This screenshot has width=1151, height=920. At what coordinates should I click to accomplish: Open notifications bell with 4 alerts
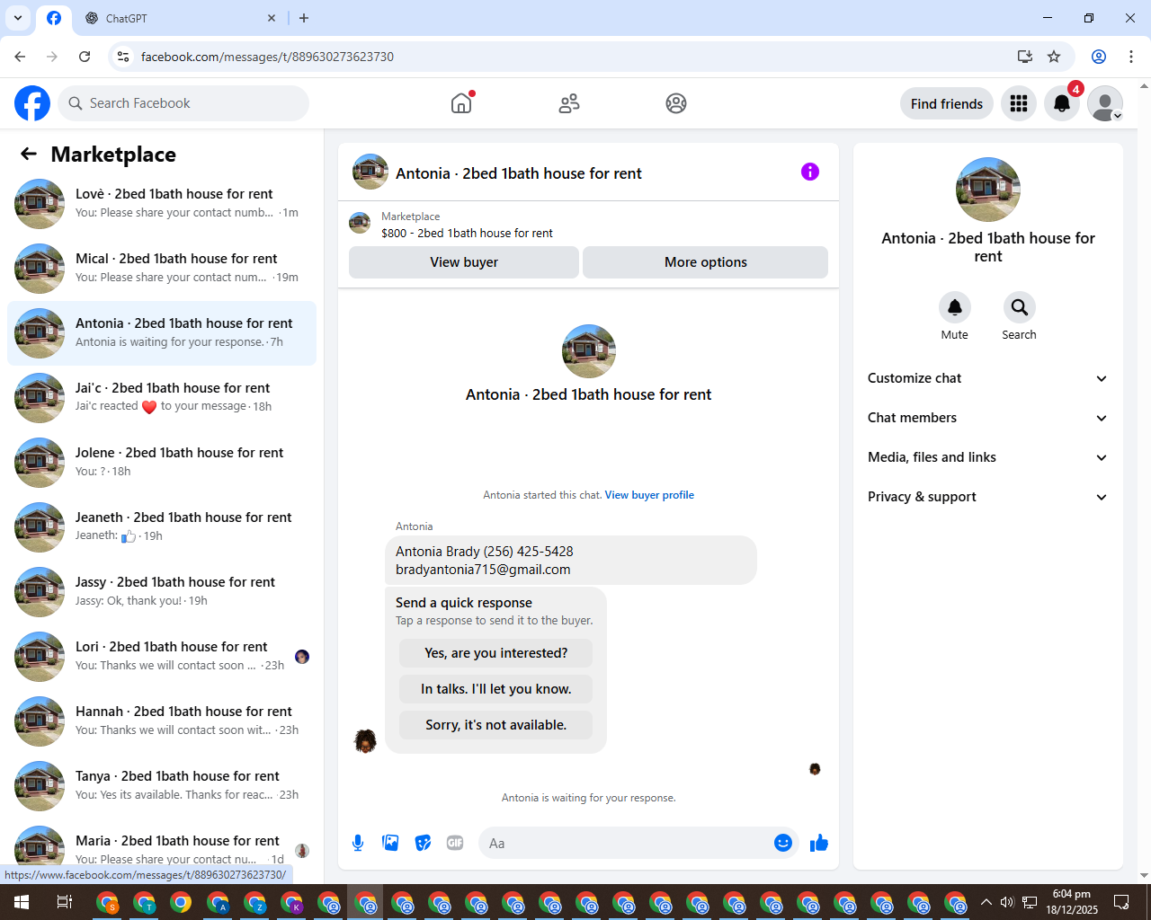[x=1062, y=103]
